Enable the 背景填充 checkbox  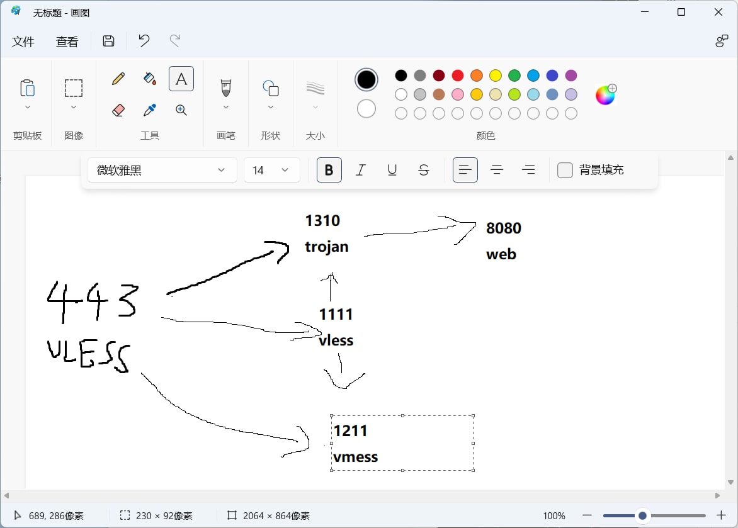click(x=565, y=170)
